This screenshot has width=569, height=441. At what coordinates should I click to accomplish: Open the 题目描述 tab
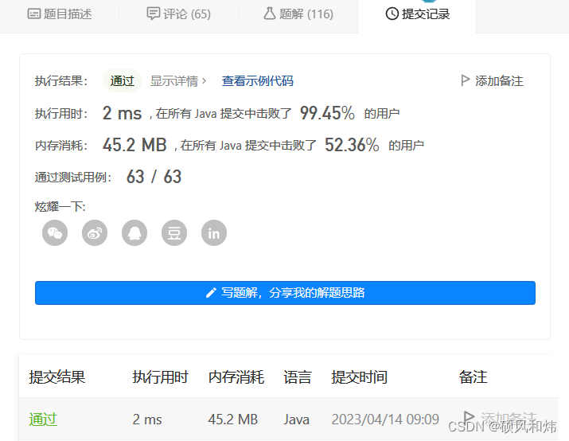click(60, 14)
